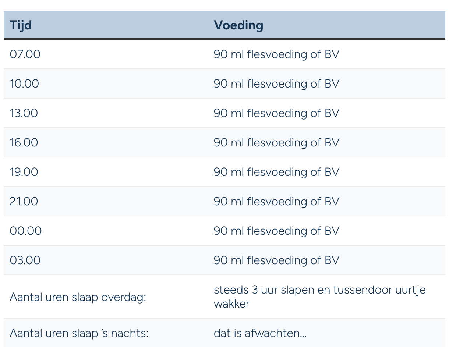Click the feeding text in the 19.00 row
449x351 pixels.
coord(276,172)
